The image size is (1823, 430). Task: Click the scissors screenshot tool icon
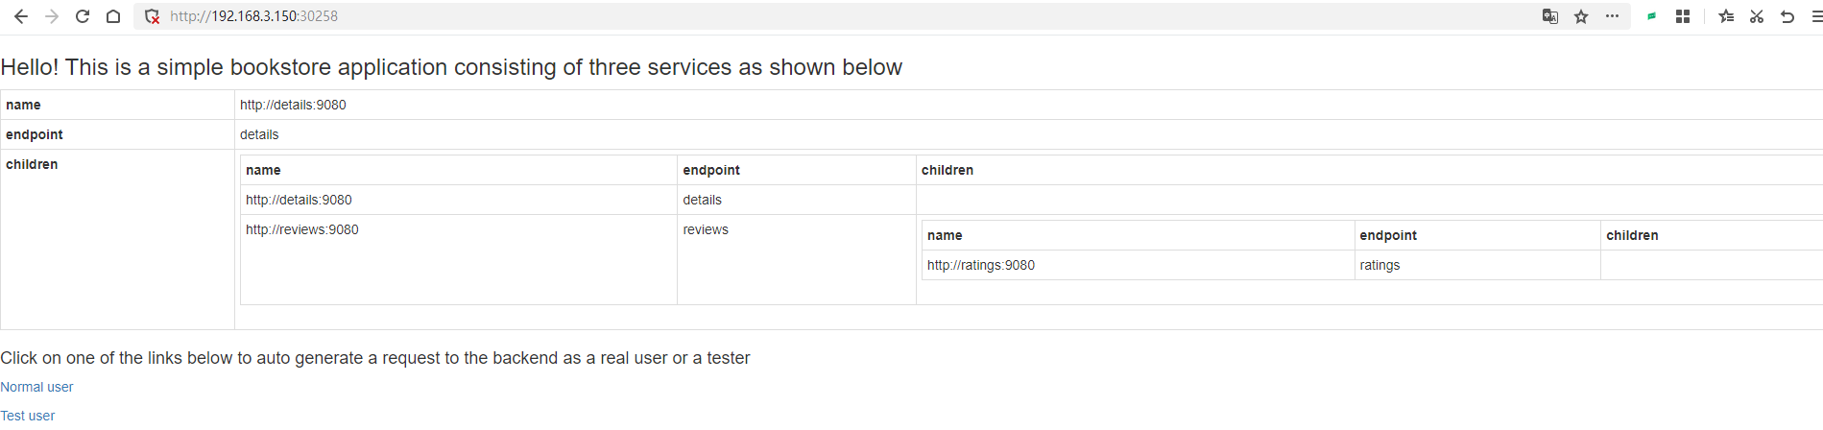coord(1757,16)
